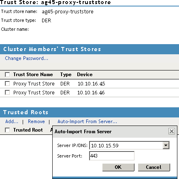Check the Proxy Trust Store 10.10.16.46 row
Image resolution: width=179 pixels, height=179 pixels.
(x=7, y=92)
